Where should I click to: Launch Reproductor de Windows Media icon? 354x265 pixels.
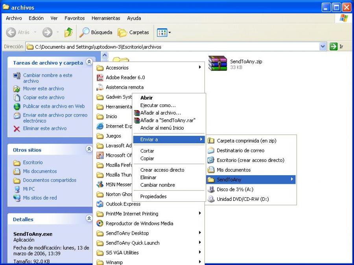click(x=100, y=223)
